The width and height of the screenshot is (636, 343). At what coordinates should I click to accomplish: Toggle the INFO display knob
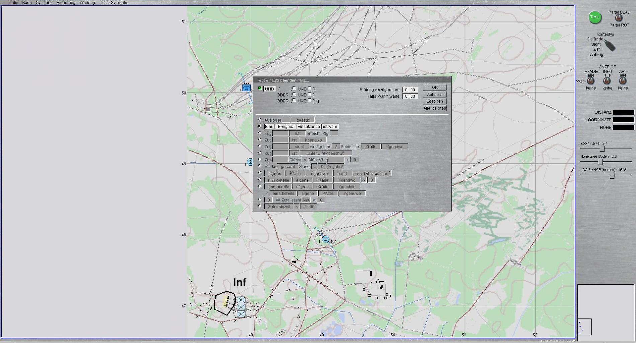click(607, 81)
